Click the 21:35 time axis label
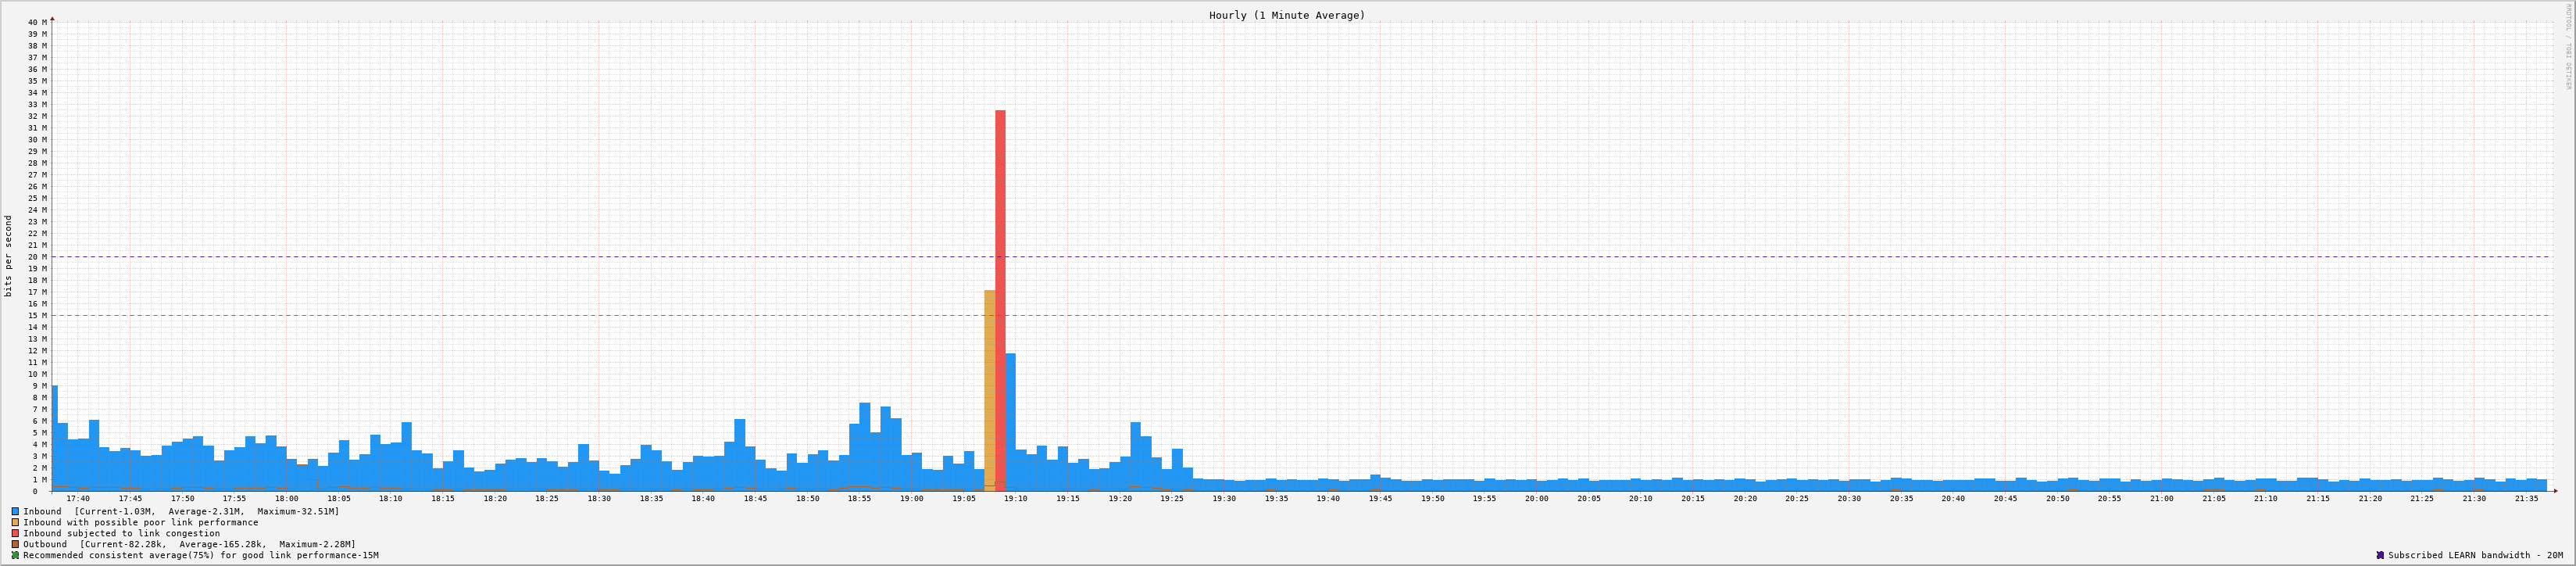 (2526, 498)
